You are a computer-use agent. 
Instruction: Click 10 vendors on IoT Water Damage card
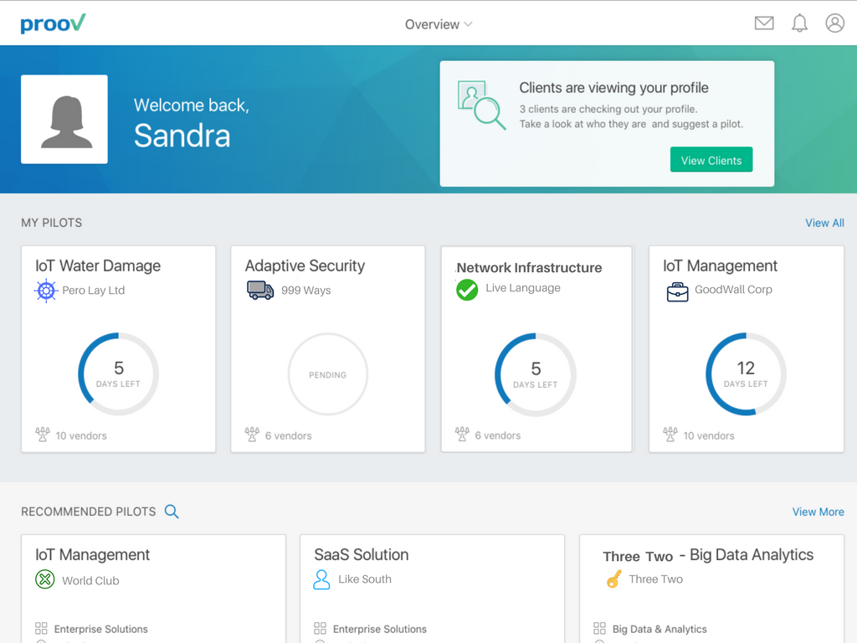coord(81,435)
